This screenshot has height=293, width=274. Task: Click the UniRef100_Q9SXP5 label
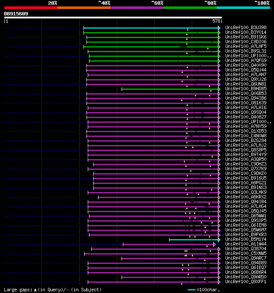246,220
